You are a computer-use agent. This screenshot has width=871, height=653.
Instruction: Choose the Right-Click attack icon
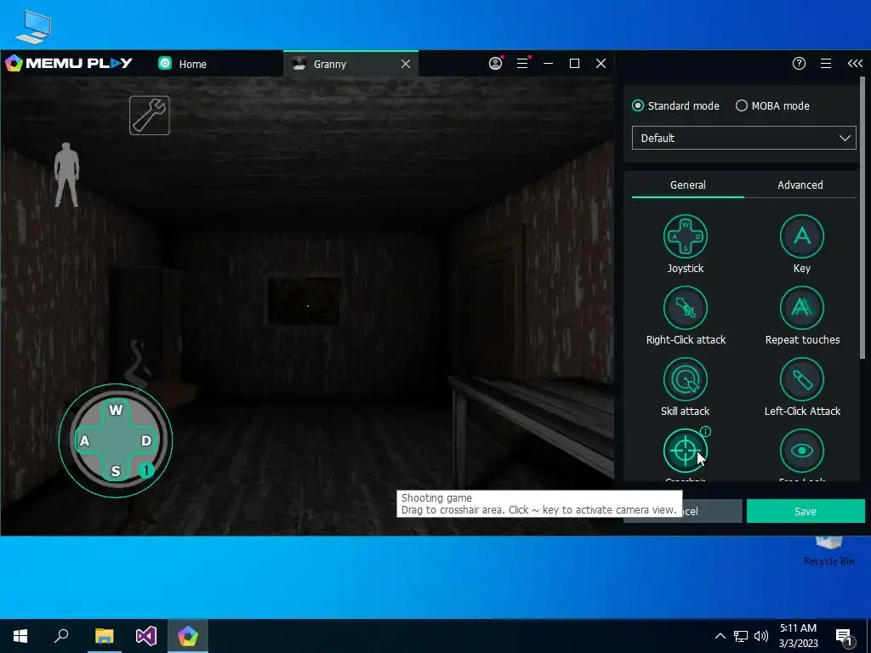pos(685,308)
